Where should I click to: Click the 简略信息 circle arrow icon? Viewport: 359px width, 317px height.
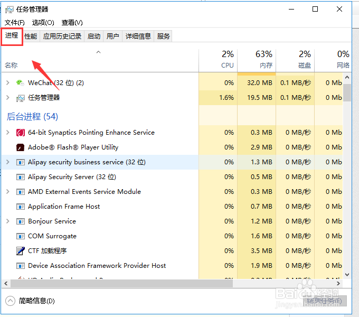pos(11,301)
